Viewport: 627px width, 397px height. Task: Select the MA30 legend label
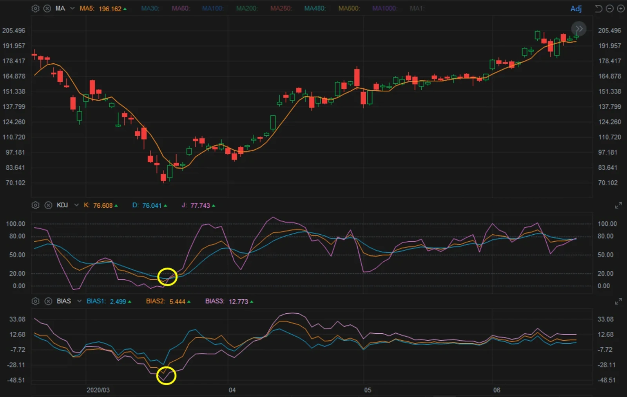point(150,8)
